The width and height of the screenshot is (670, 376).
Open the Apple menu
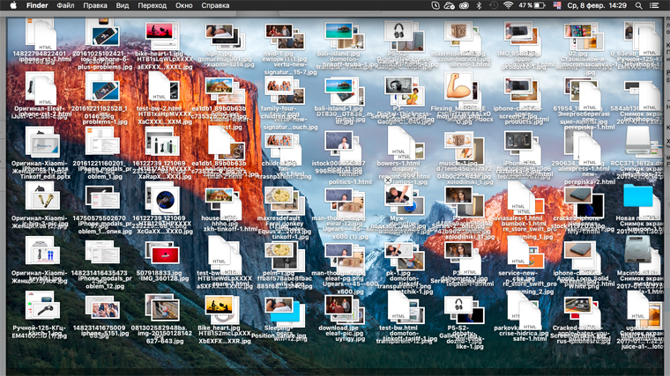(13, 6)
